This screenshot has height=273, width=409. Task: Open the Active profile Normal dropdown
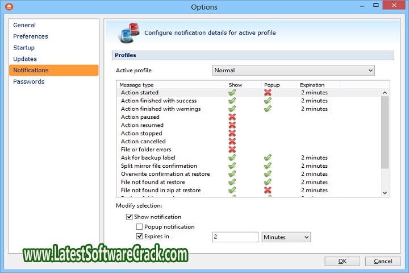(x=294, y=71)
